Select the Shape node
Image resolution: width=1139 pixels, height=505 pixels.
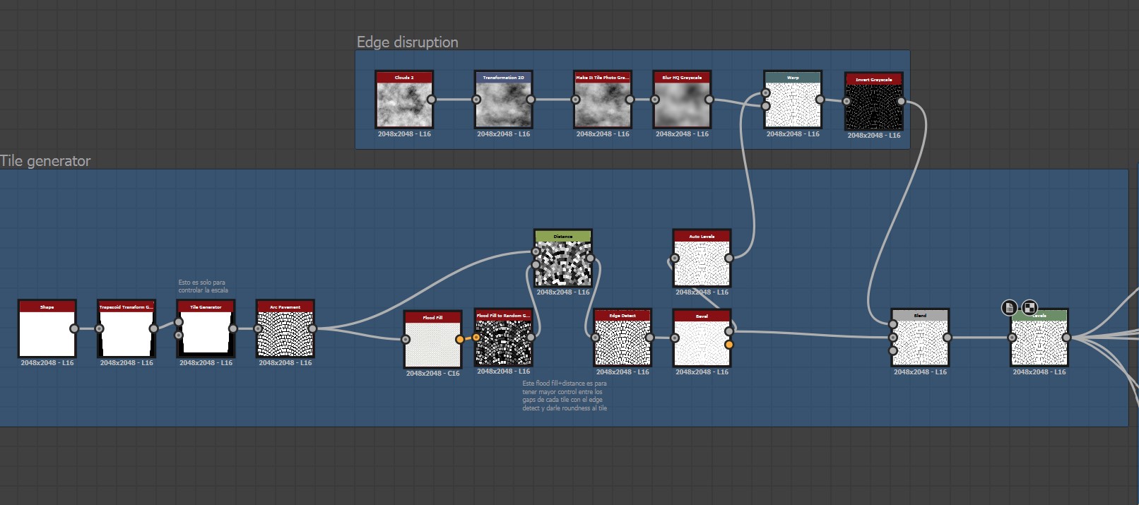tap(47, 328)
